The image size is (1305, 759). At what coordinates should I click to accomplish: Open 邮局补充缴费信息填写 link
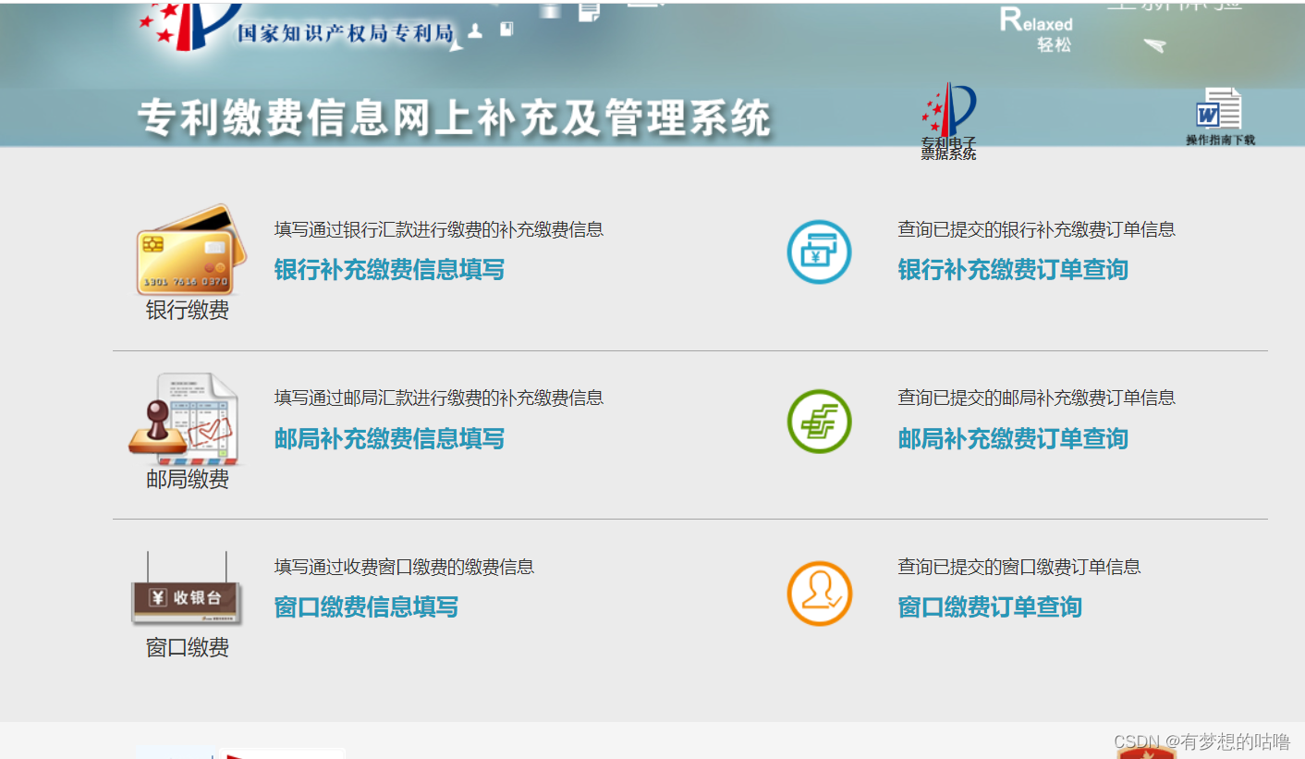(389, 438)
